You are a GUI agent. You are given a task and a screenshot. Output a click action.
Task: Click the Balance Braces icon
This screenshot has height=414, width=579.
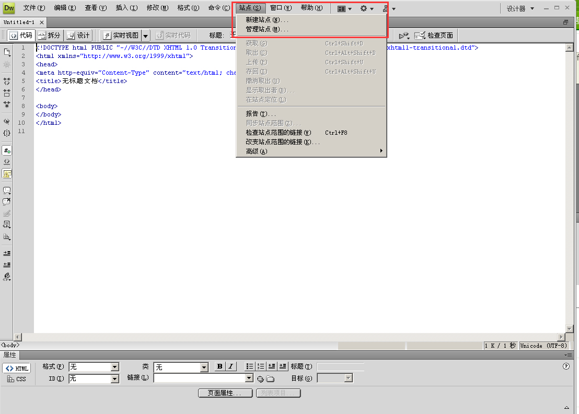pos(7,133)
